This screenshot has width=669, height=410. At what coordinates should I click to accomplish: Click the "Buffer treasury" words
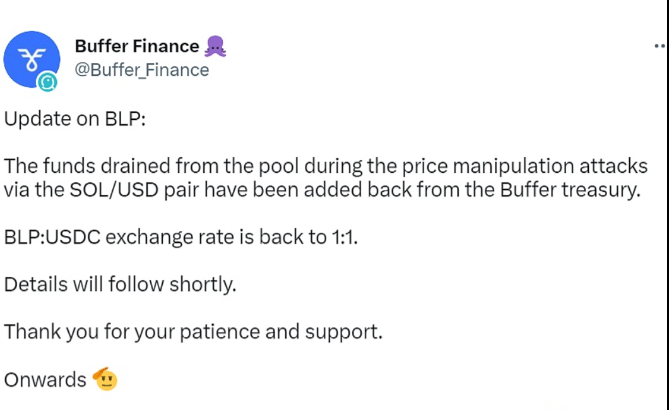coord(567,190)
